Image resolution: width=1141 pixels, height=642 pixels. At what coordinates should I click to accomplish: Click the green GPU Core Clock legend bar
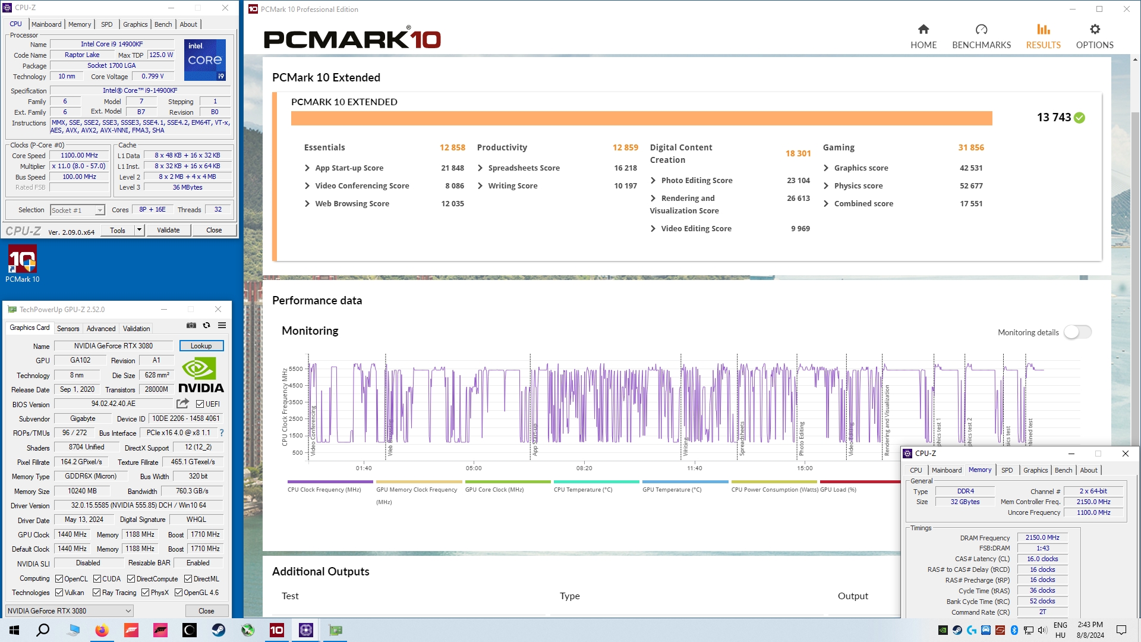click(x=508, y=481)
